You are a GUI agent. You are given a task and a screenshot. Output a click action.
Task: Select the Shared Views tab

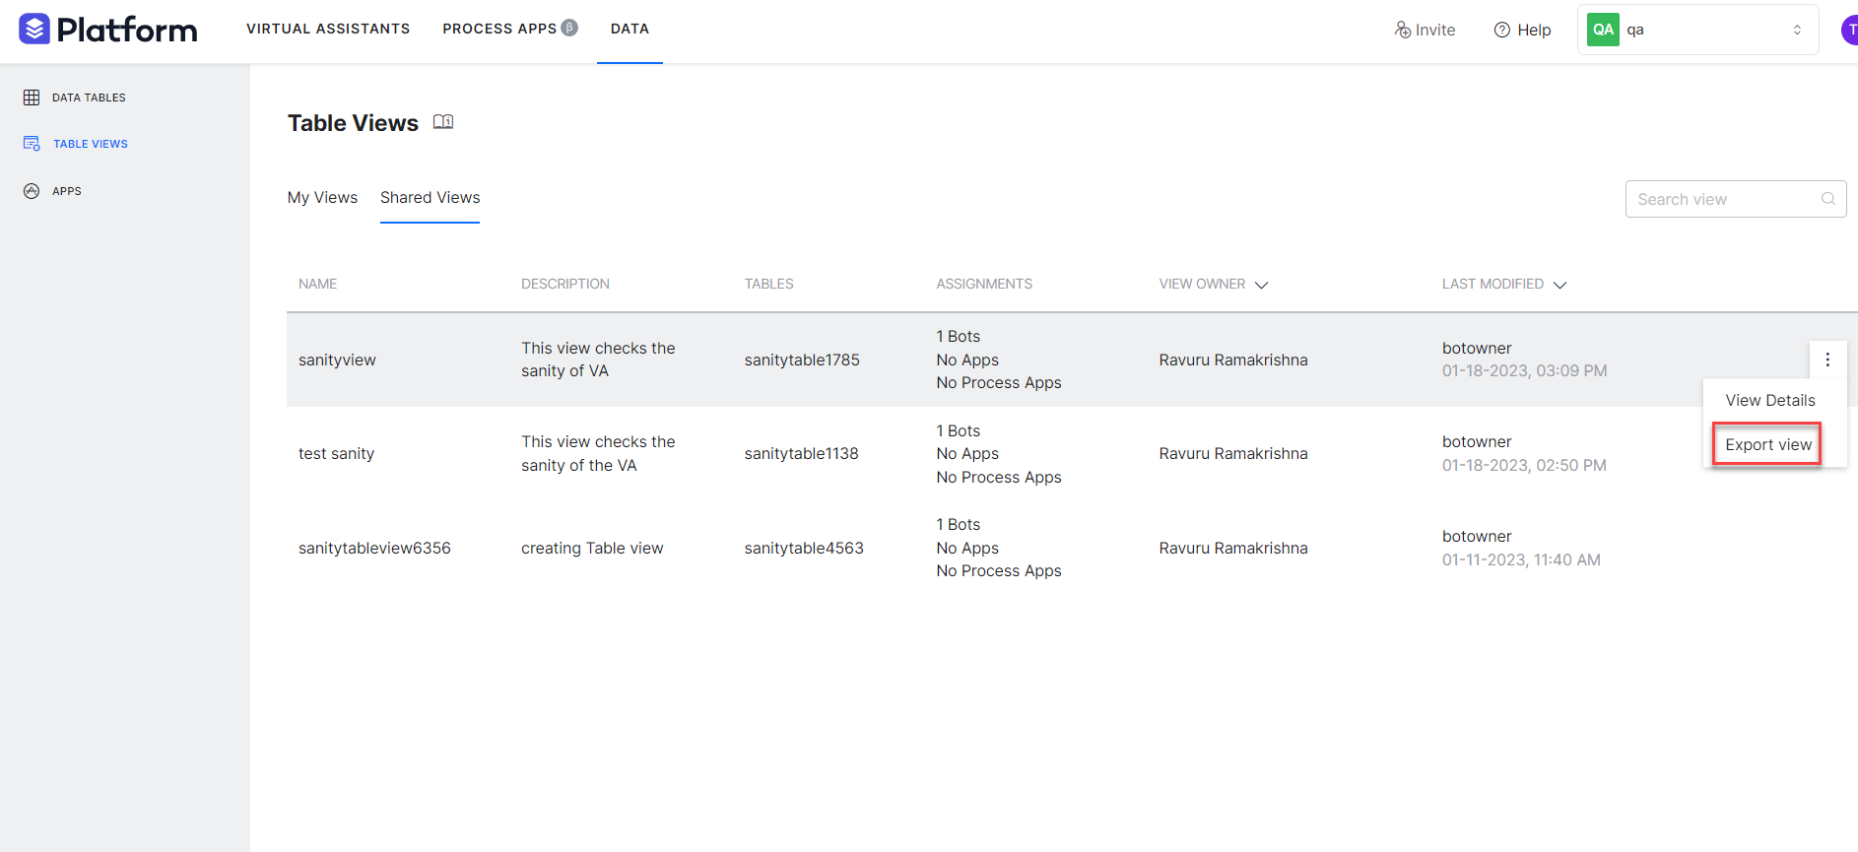tap(430, 198)
